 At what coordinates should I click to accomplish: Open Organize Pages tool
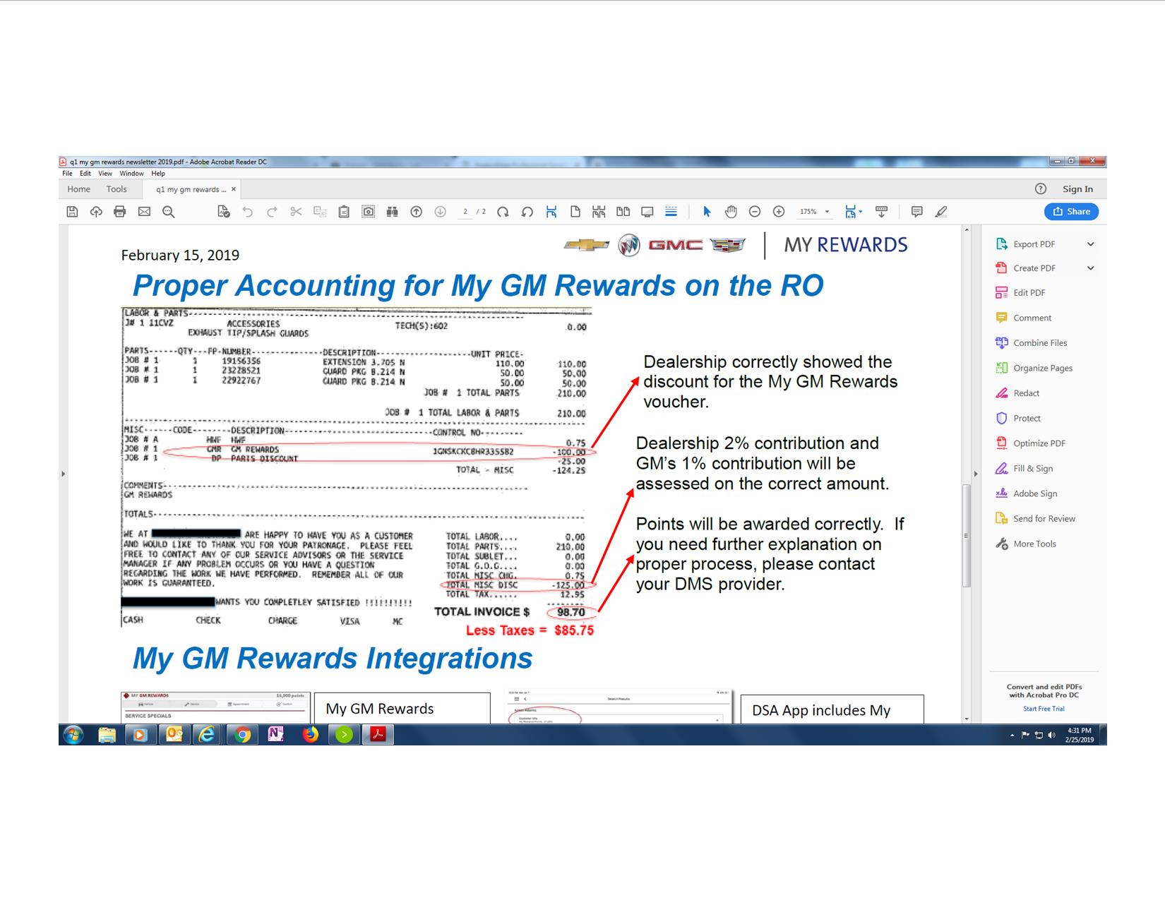click(1043, 368)
